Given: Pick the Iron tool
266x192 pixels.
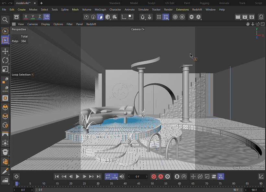Looking at the screenshot, I should [5, 180].
